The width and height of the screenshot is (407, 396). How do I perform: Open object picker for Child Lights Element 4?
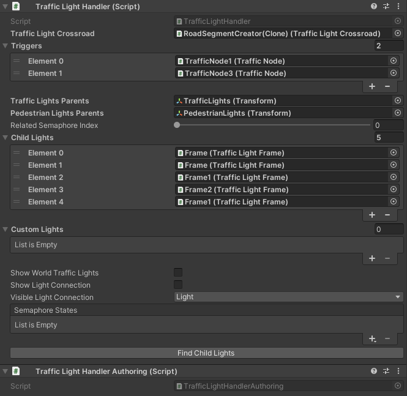pyautogui.click(x=394, y=201)
